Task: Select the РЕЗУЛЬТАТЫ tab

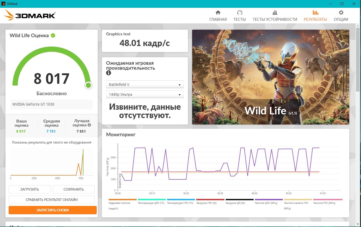Action: click(315, 16)
